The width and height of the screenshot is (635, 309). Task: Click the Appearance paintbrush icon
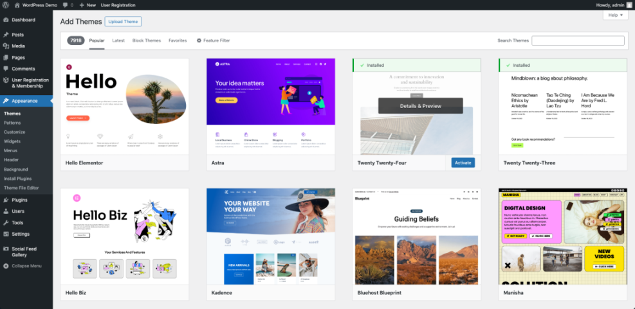click(x=6, y=101)
